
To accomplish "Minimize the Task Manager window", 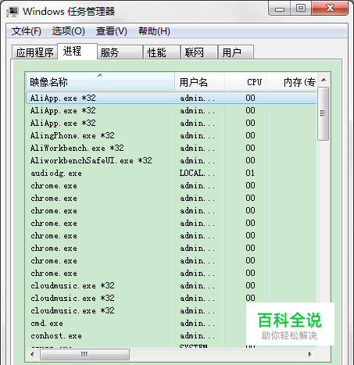I will click(280, 9).
